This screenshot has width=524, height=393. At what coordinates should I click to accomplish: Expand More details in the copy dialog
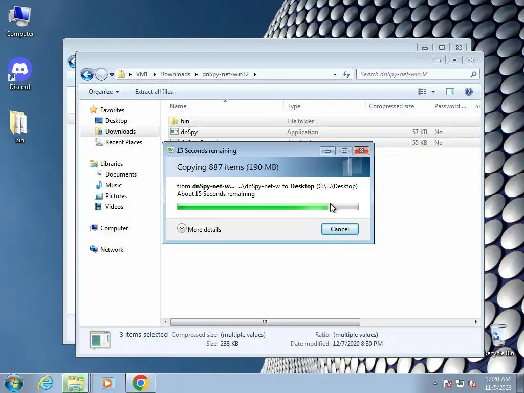point(199,229)
